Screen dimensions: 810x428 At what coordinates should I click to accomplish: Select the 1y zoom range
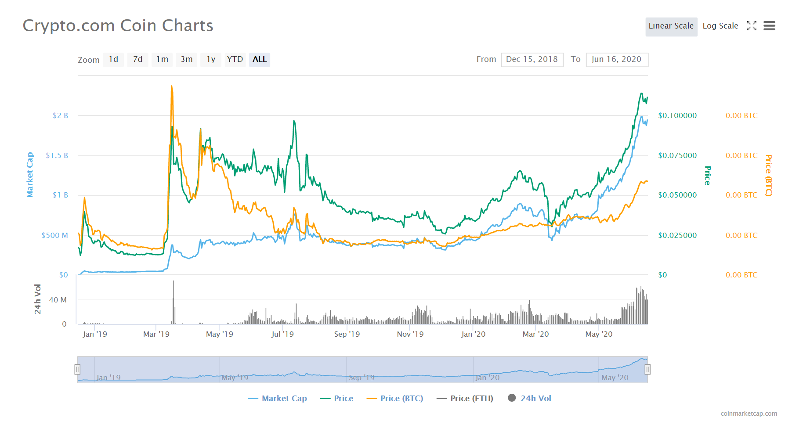point(211,59)
